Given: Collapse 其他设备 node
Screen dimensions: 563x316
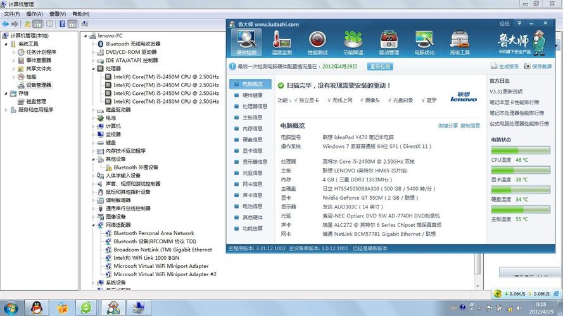Looking at the screenshot, I should (93, 159).
